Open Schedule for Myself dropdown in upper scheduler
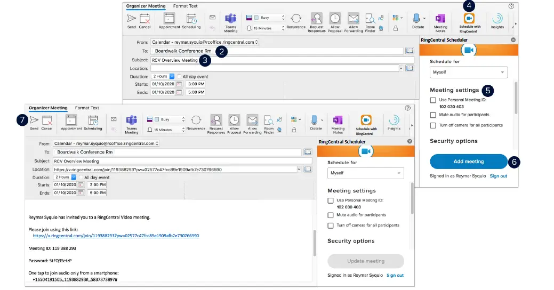The height and width of the screenshot is (290, 554). pyautogui.click(x=469, y=72)
